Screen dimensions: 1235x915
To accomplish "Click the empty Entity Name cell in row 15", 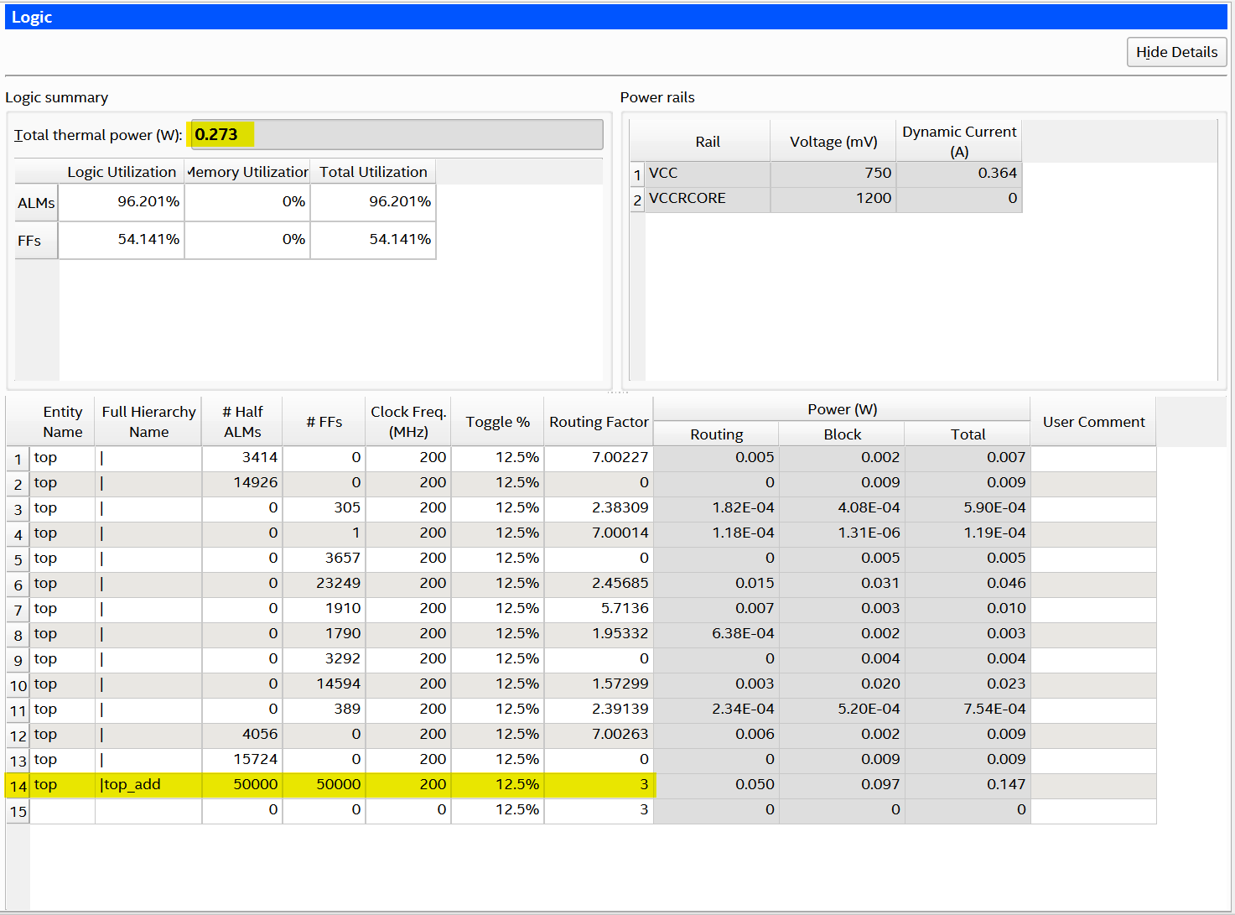I will [x=63, y=810].
